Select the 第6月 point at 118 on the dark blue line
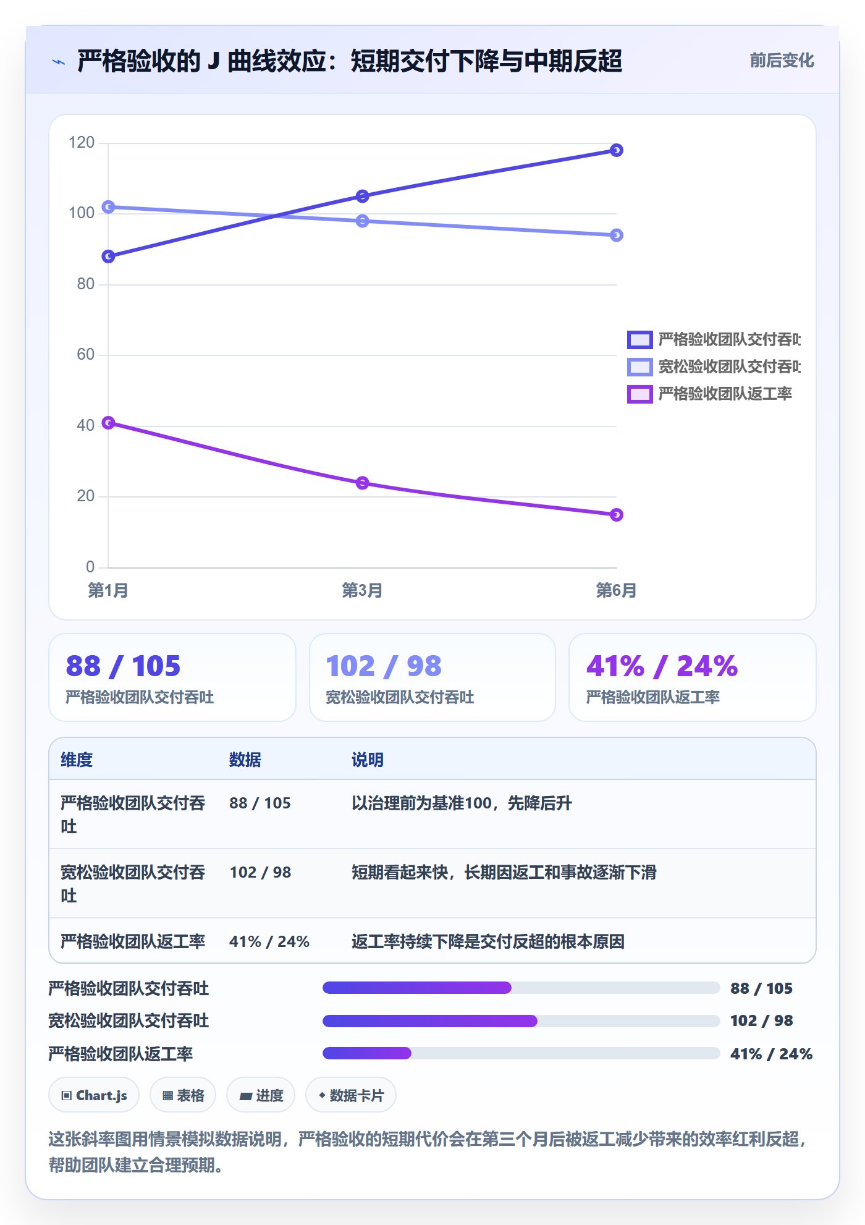Viewport: 865px width, 1225px height. (x=616, y=150)
